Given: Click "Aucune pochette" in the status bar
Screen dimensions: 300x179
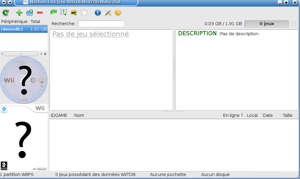Looking at the screenshot, I should click(x=168, y=175).
